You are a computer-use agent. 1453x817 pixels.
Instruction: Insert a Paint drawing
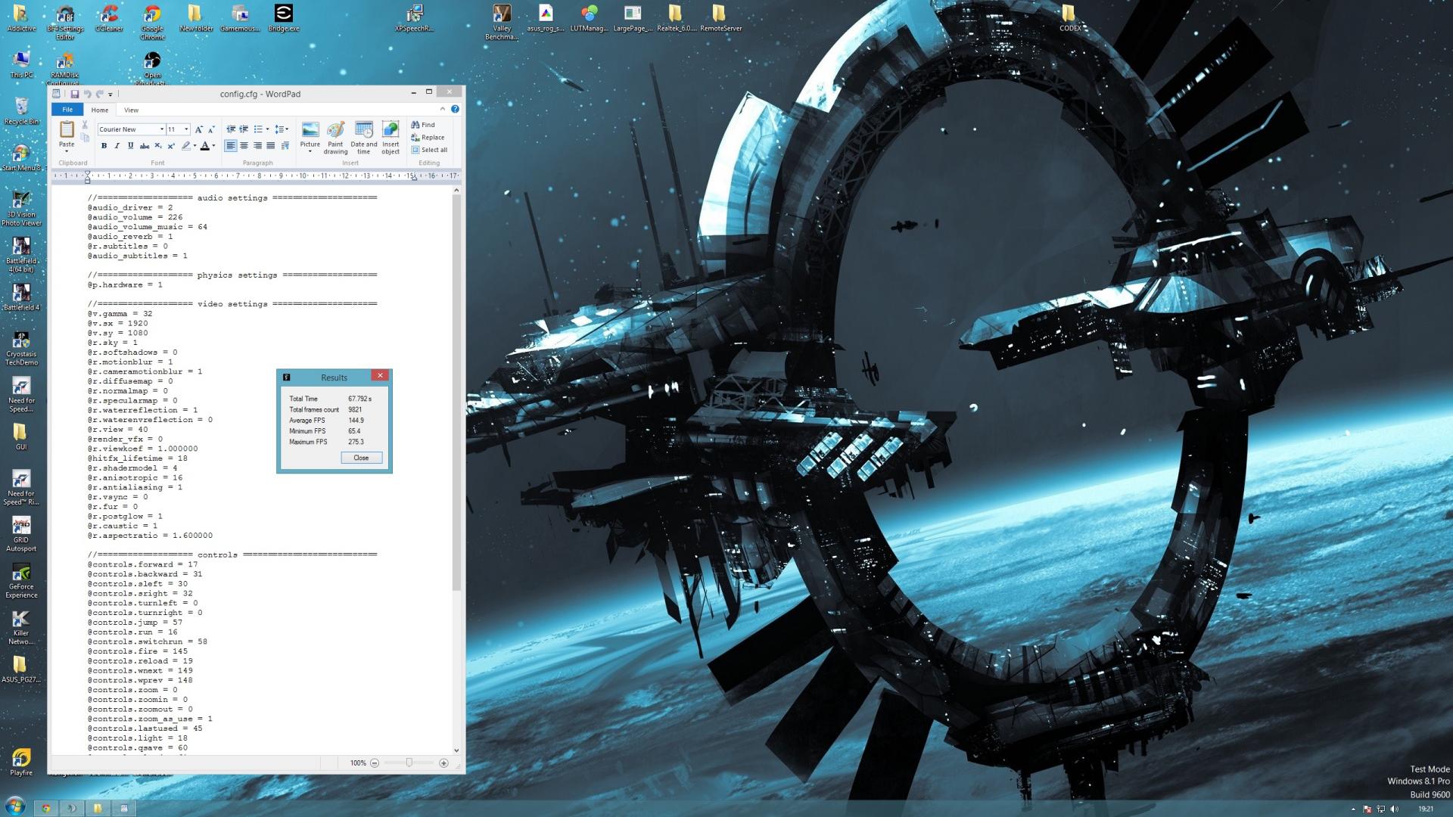(x=335, y=137)
